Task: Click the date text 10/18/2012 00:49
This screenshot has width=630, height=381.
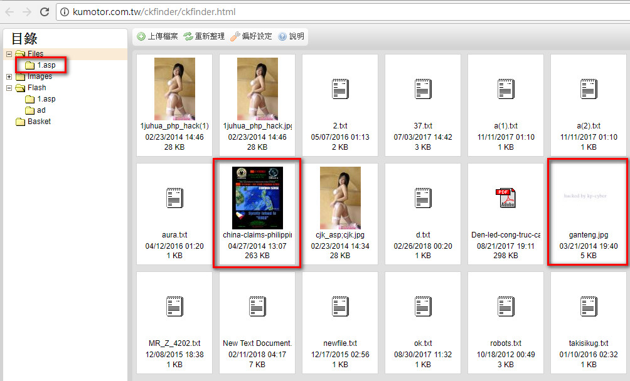Action: pos(506,355)
